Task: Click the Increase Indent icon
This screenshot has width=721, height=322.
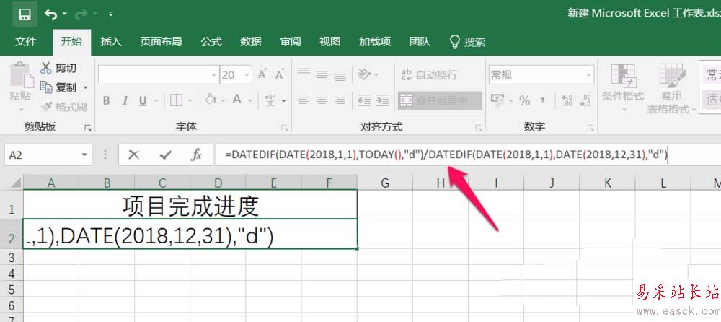Action: coord(382,100)
